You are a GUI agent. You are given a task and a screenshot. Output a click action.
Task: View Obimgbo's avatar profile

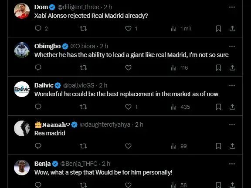click(22, 50)
